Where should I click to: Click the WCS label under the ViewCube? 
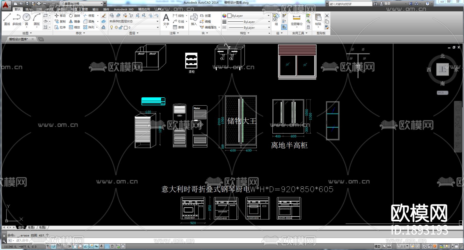[443, 93]
